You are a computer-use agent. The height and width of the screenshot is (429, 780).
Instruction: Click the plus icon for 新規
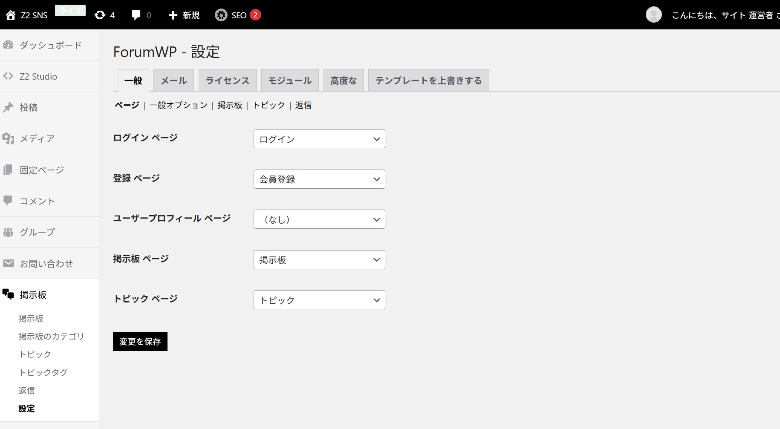point(173,15)
